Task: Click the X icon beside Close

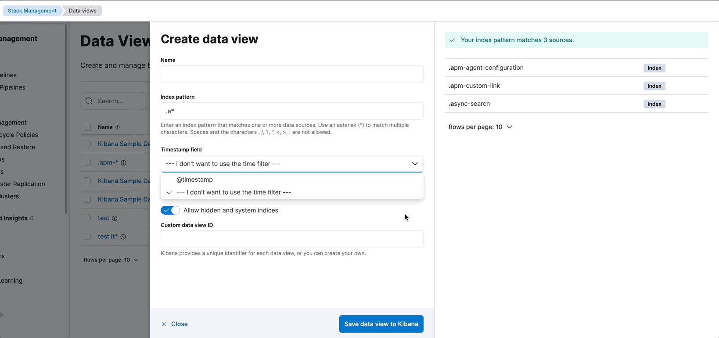Action: [164, 324]
